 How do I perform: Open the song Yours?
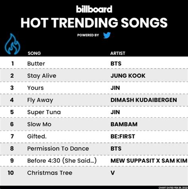click(x=35, y=88)
